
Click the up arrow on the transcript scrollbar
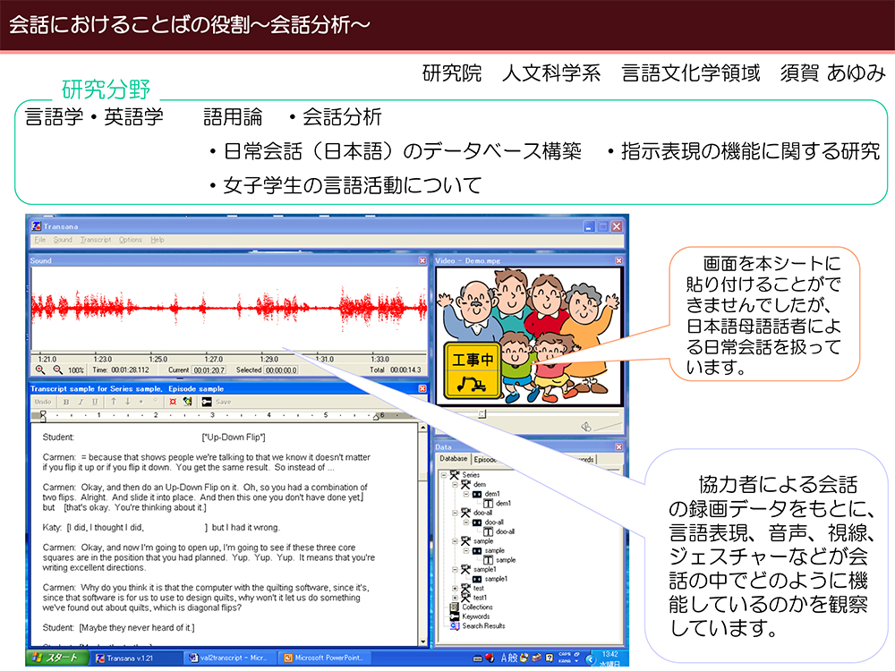423,428
